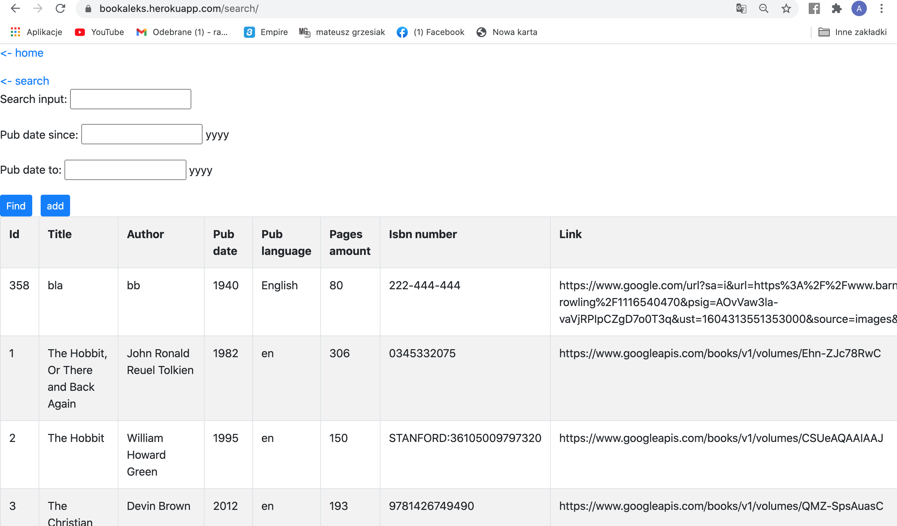Click the Facebook extension icon in toolbar
The height and width of the screenshot is (526, 897).
[x=814, y=8]
